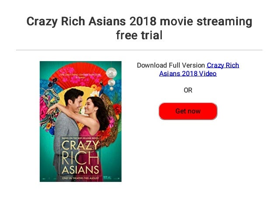The width and height of the screenshot is (279, 209).
Task: Follow the Asians 2018 Video link line
Action: pos(188,73)
